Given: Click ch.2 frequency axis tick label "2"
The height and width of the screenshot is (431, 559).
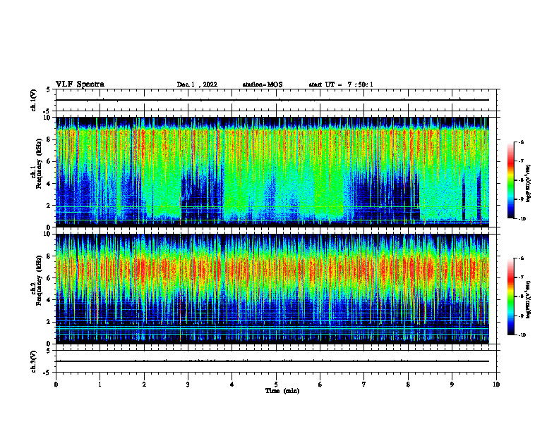Looking at the screenshot, I should click(49, 322).
